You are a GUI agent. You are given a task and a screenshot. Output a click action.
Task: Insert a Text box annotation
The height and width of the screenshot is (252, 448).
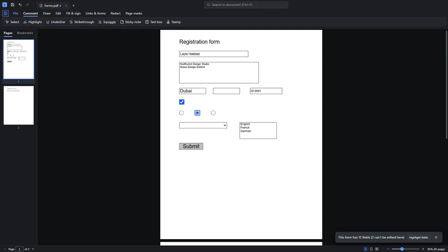click(x=154, y=22)
